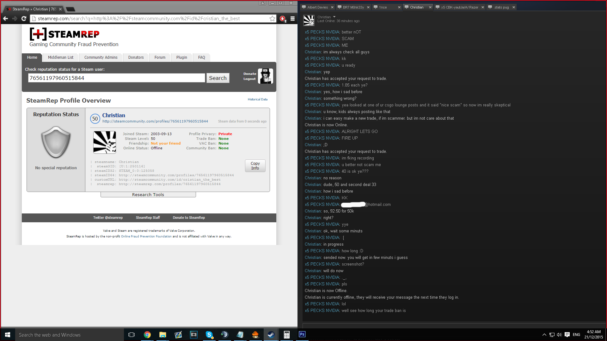
Task: Bookmark this page with the star icon
Action: tap(272, 19)
